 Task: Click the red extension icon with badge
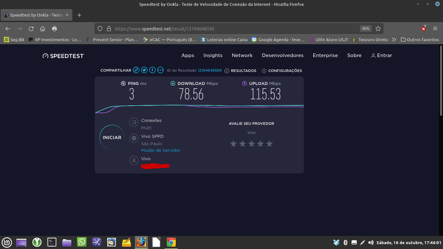click(424, 28)
